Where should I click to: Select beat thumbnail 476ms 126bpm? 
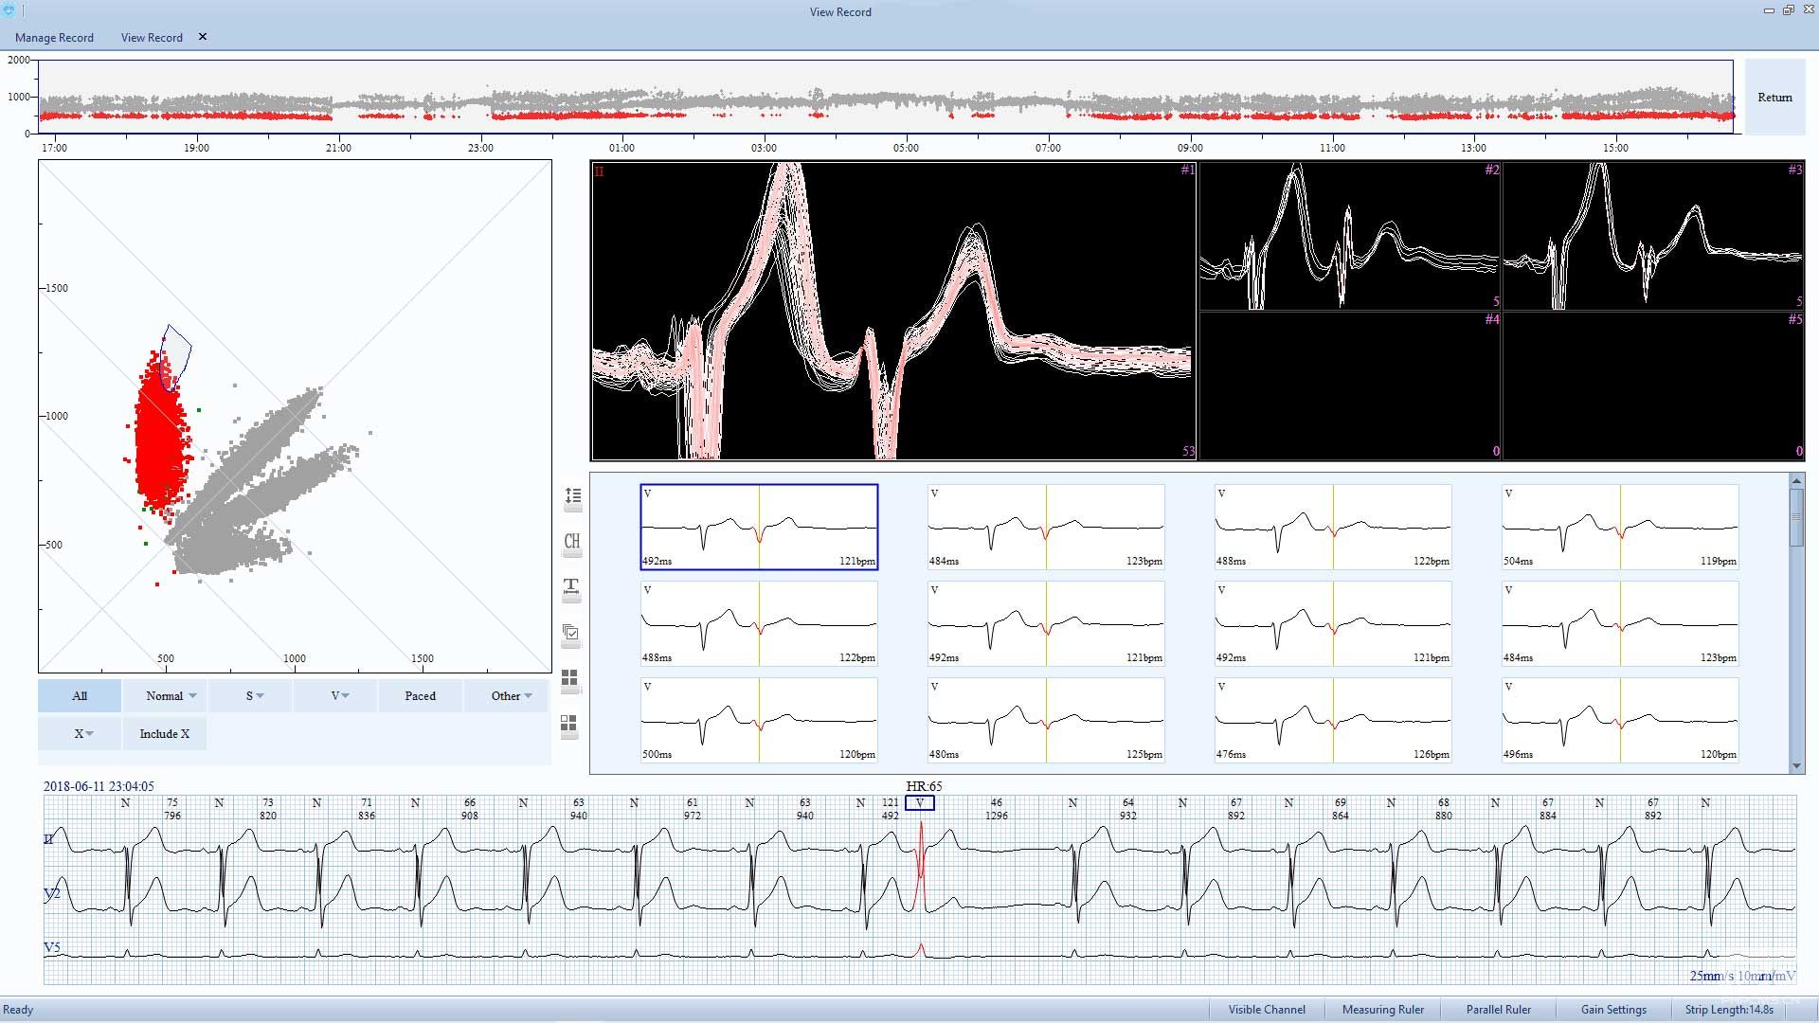[x=1333, y=720]
